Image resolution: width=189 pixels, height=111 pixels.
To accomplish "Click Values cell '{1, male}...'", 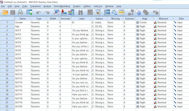I will (x=99, y=22).
